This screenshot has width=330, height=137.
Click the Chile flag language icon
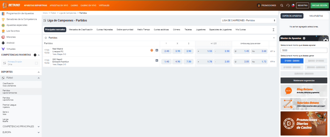(293, 5)
